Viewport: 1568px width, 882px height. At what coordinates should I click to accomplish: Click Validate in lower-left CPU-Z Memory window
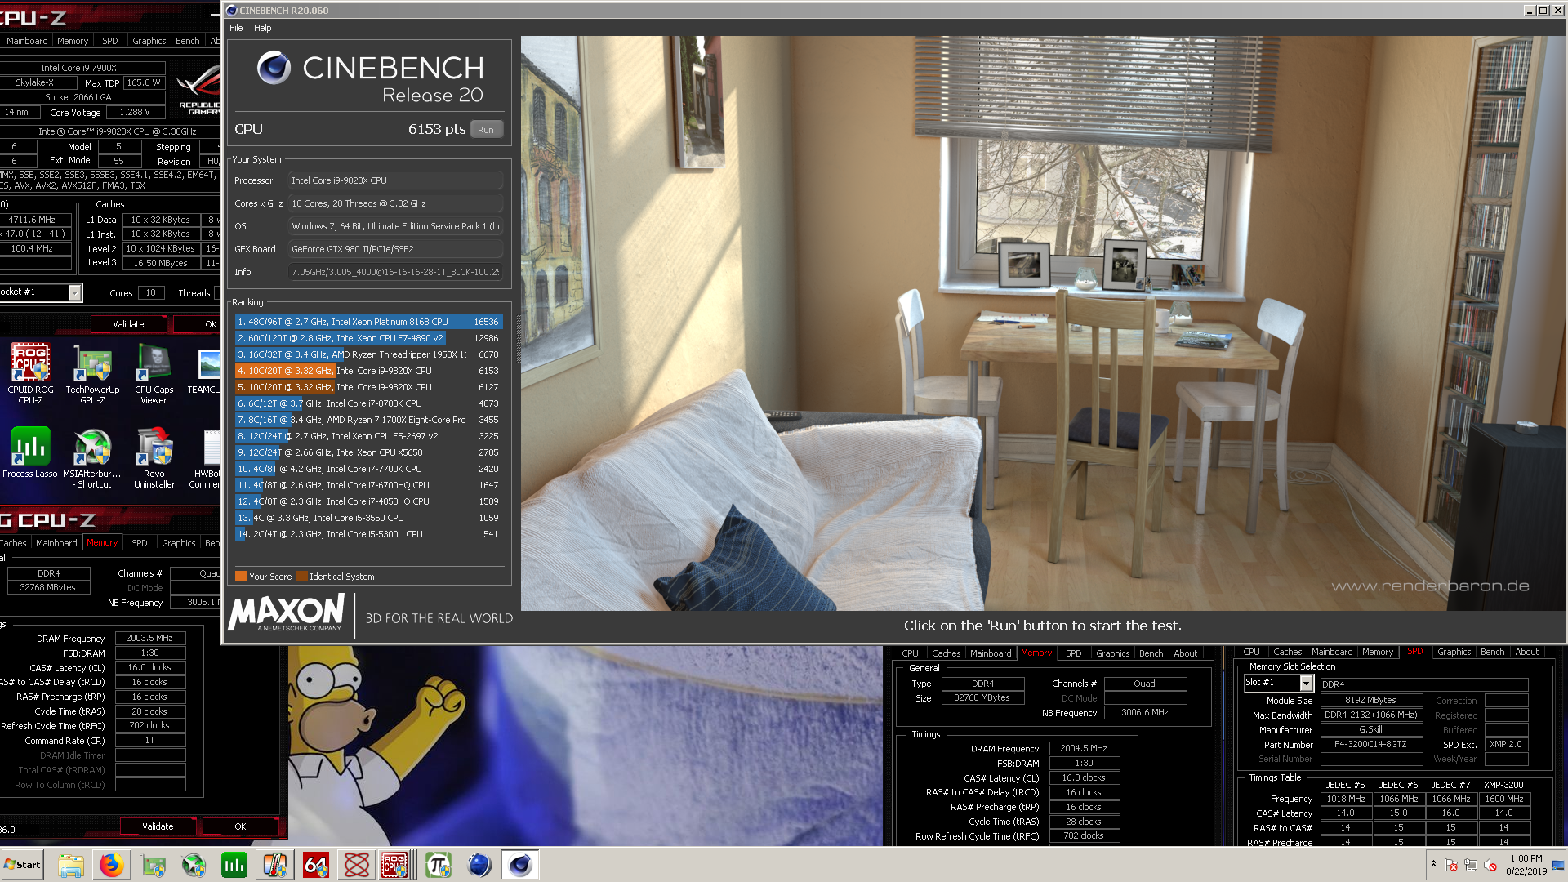(x=158, y=826)
